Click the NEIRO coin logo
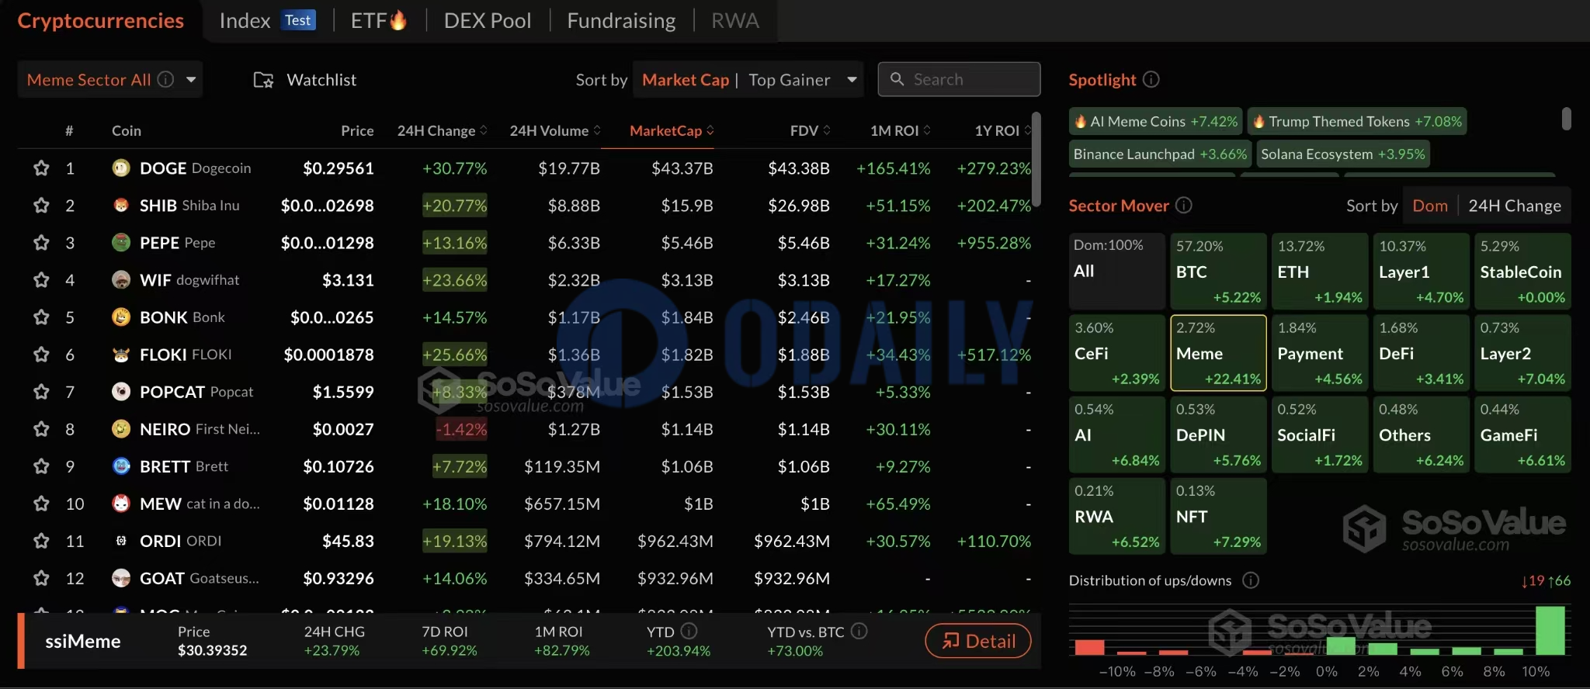 tap(121, 428)
